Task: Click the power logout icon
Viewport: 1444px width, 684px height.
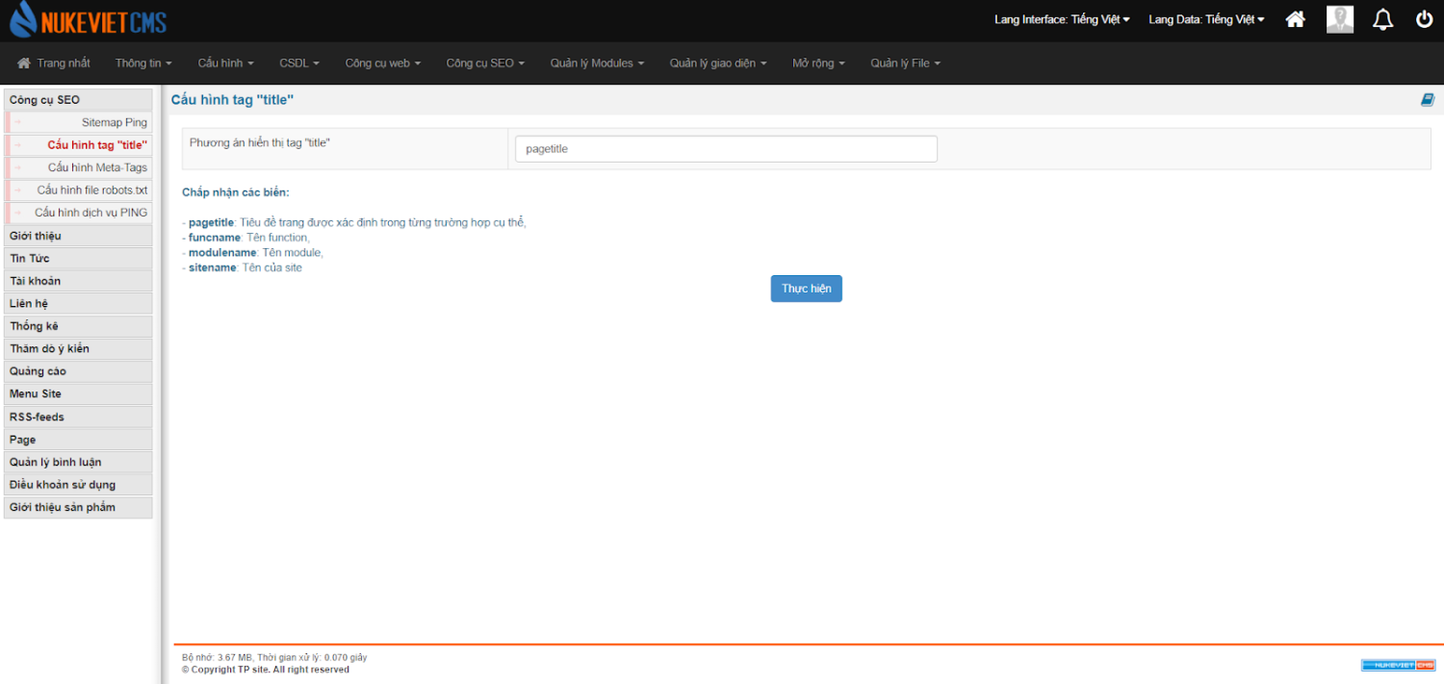Action: 1425,19
